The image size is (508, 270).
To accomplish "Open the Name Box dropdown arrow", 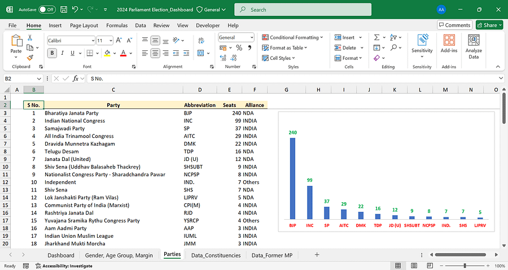I will point(39,79).
